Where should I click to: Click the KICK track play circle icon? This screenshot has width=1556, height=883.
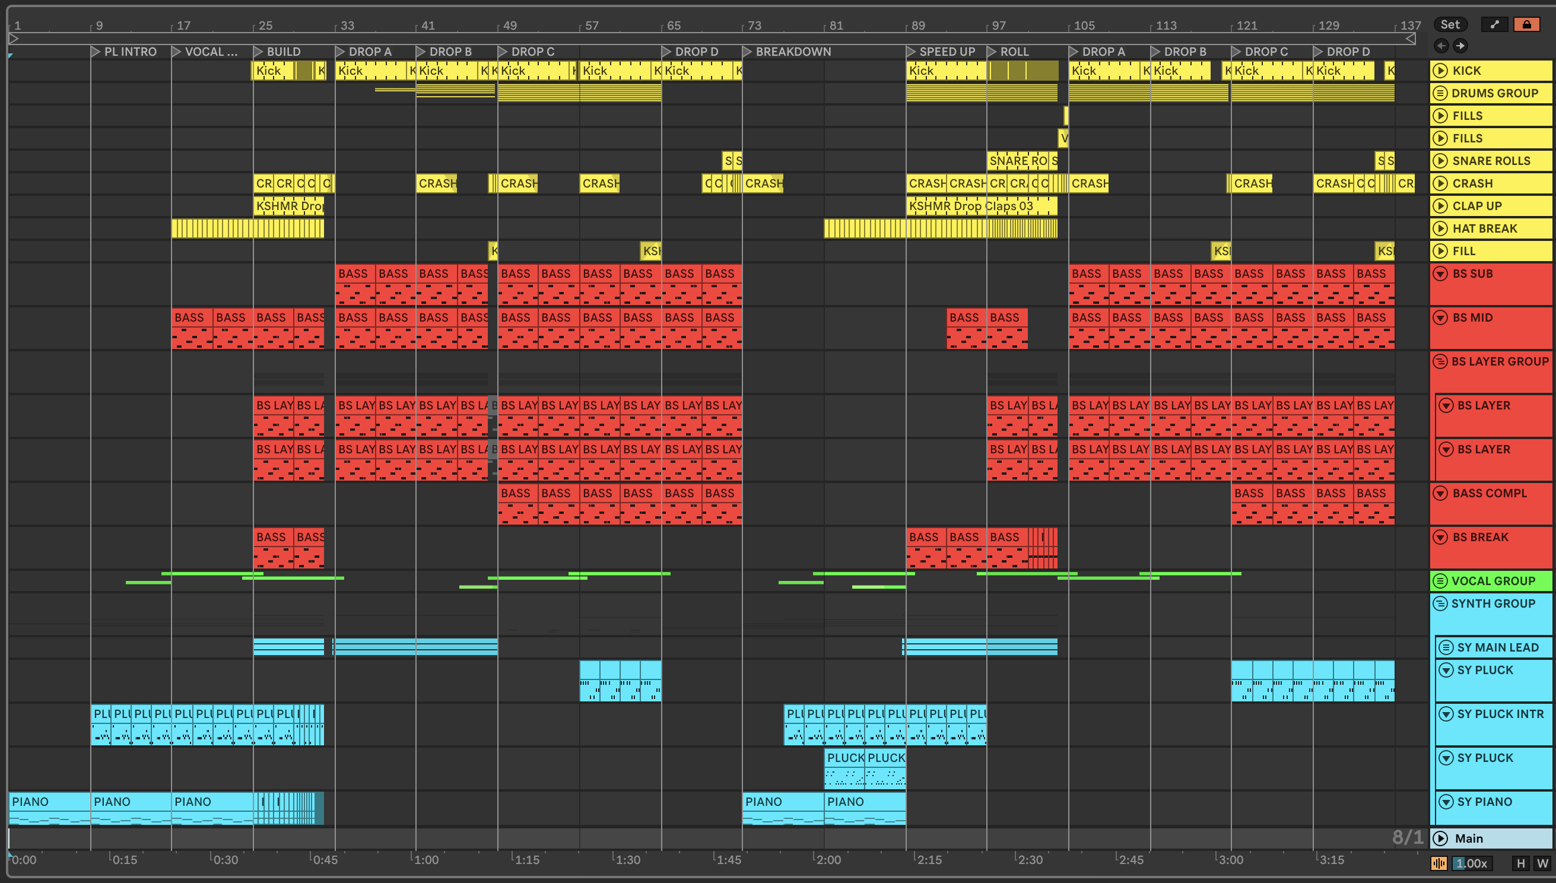point(1440,71)
